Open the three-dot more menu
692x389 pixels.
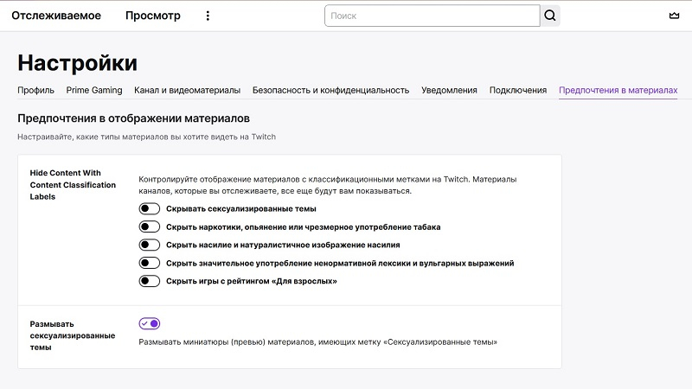coord(208,16)
